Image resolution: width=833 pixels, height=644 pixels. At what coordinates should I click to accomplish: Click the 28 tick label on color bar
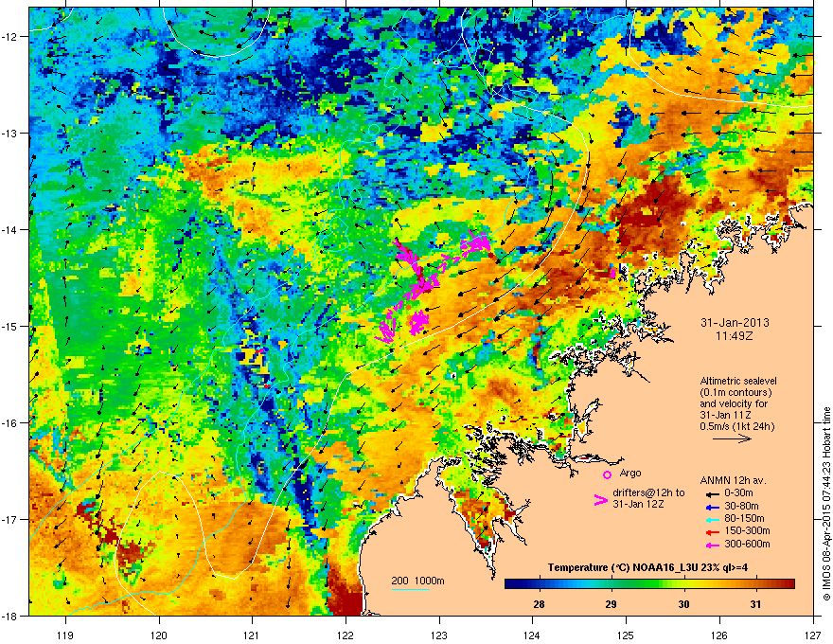pos(539,604)
